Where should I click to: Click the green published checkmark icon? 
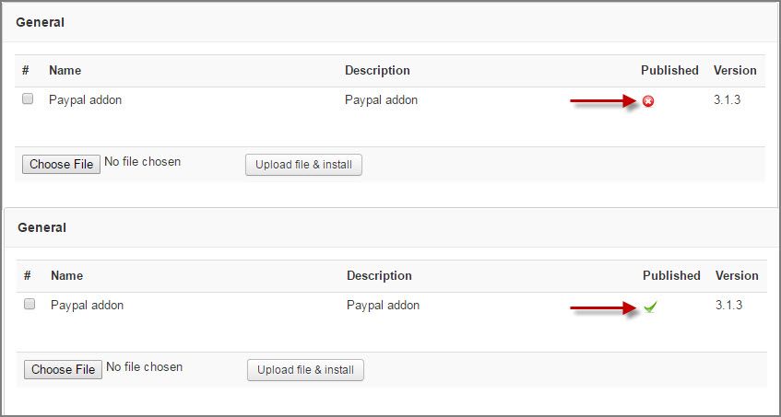(x=650, y=307)
